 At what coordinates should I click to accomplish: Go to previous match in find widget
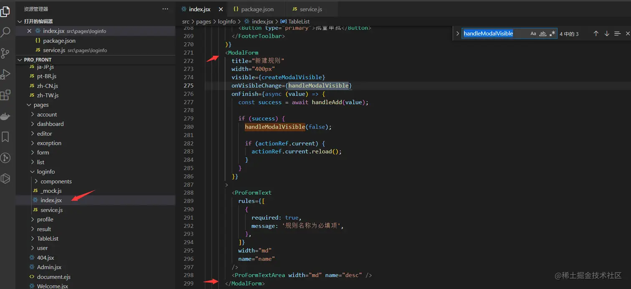[596, 34]
